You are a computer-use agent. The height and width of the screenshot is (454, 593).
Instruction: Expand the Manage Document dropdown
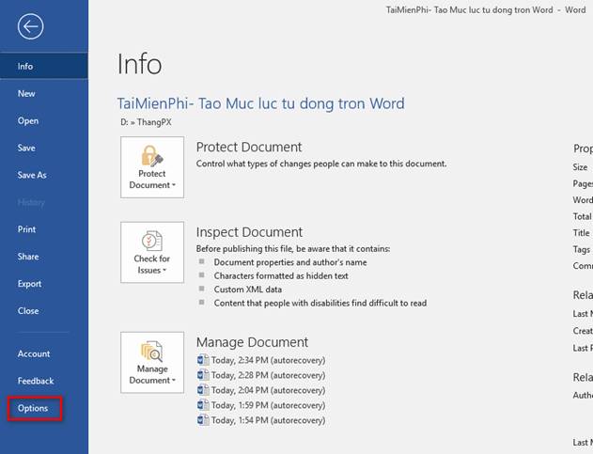coord(152,374)
